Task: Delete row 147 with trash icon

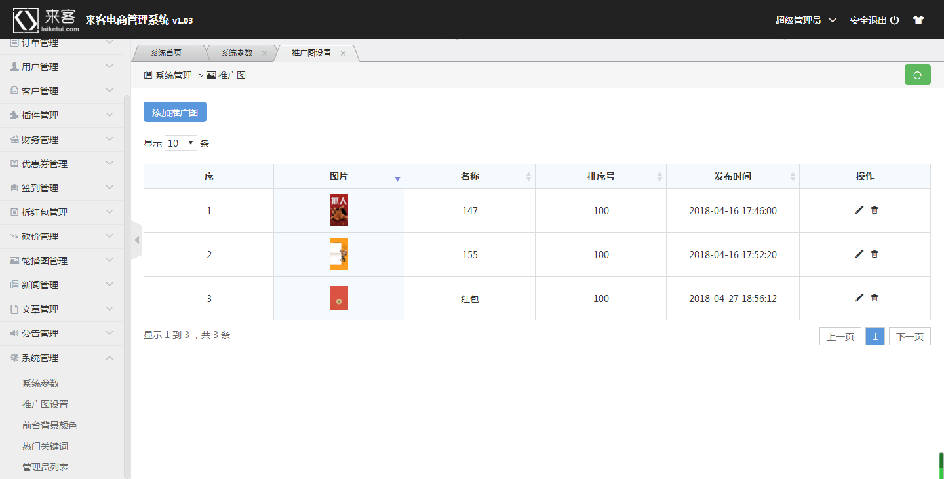Action: point(875,210)
